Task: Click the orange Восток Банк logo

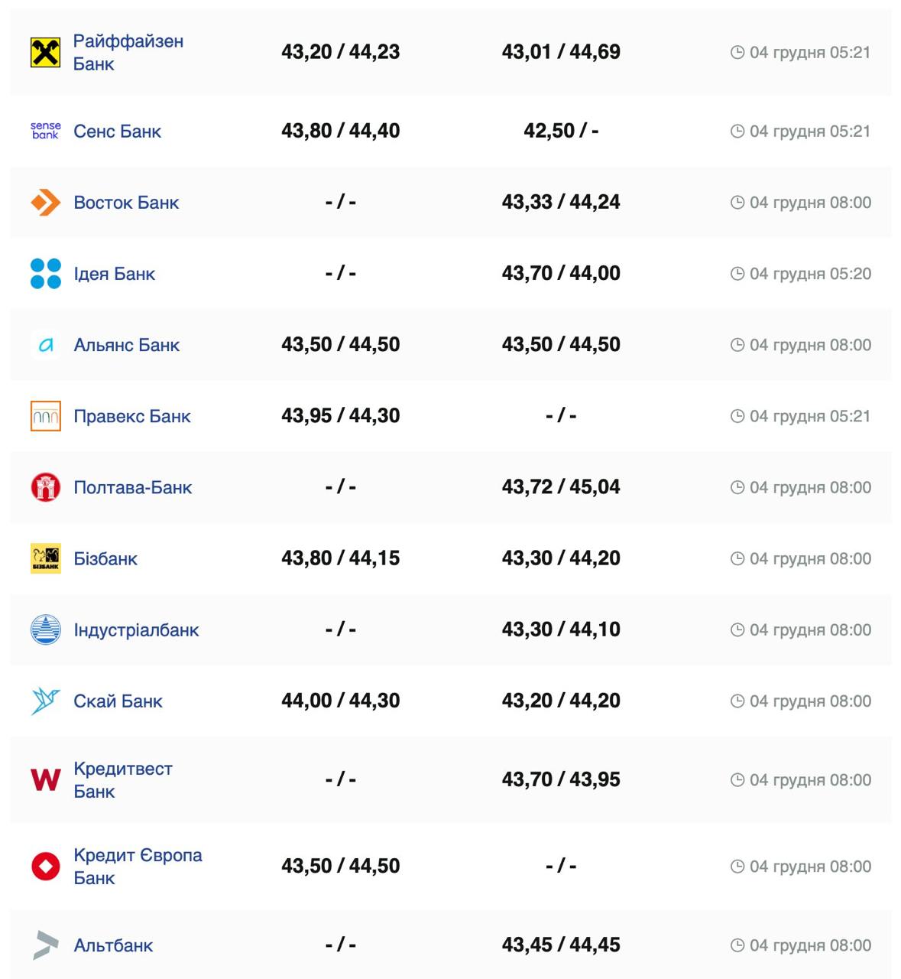Action: click(45, 203)
